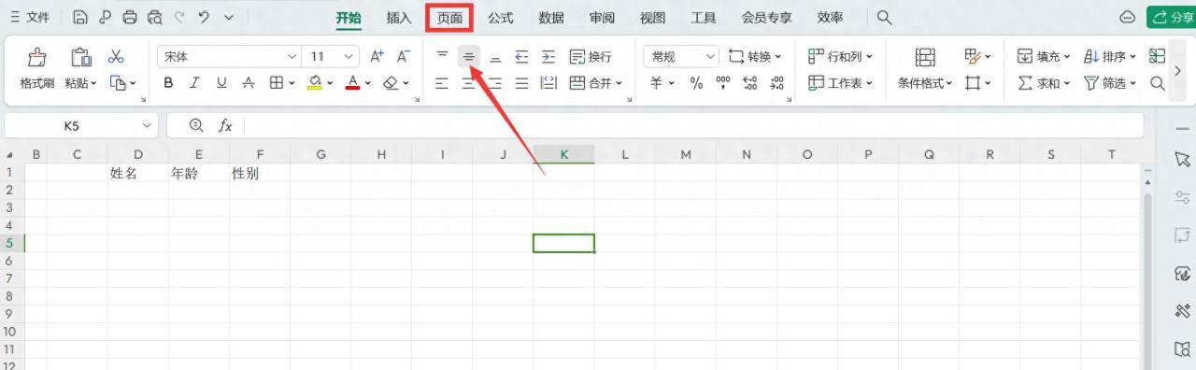Toggle Strikethrough formatting
Image resolution: width=1196 pixels, height=370 pixels.
248,83
